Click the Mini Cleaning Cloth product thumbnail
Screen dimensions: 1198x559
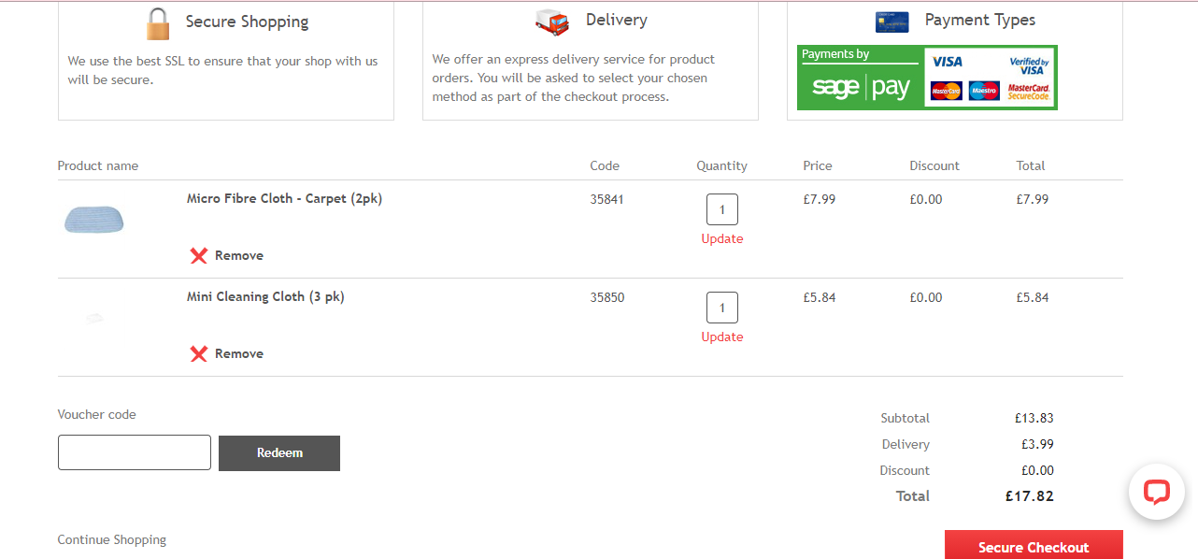coord(94,318)
